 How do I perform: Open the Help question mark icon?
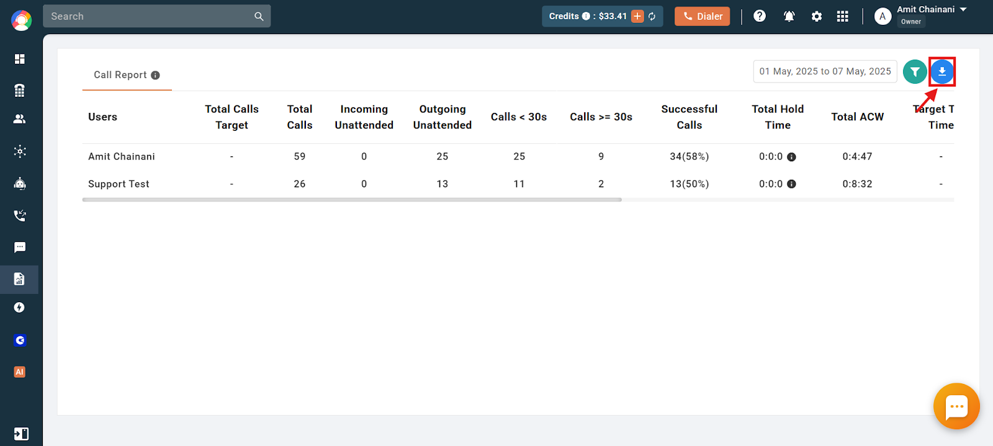click(x=760, y=16)
